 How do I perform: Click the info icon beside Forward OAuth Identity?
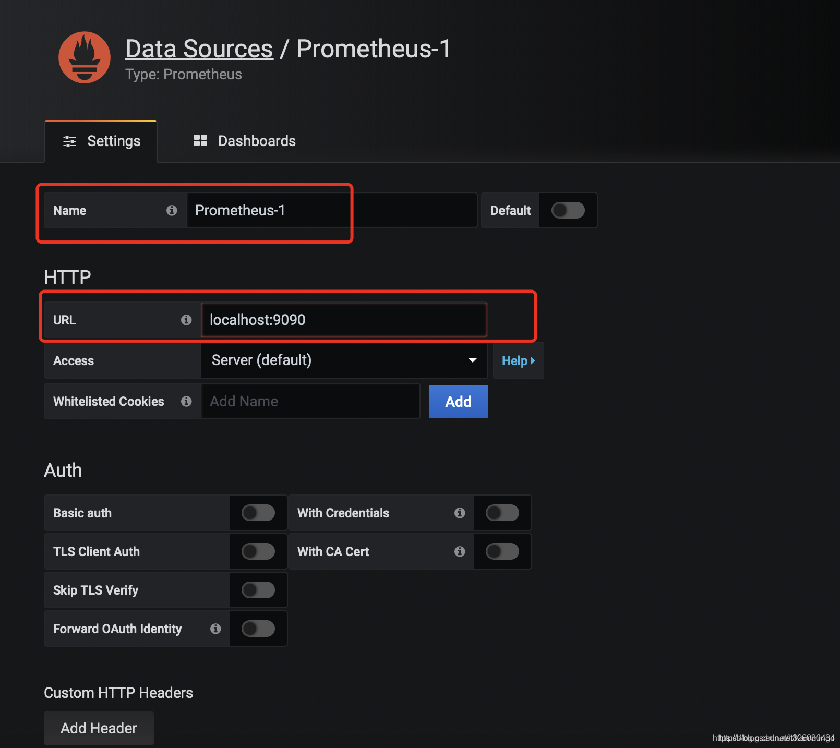(215, 629)
